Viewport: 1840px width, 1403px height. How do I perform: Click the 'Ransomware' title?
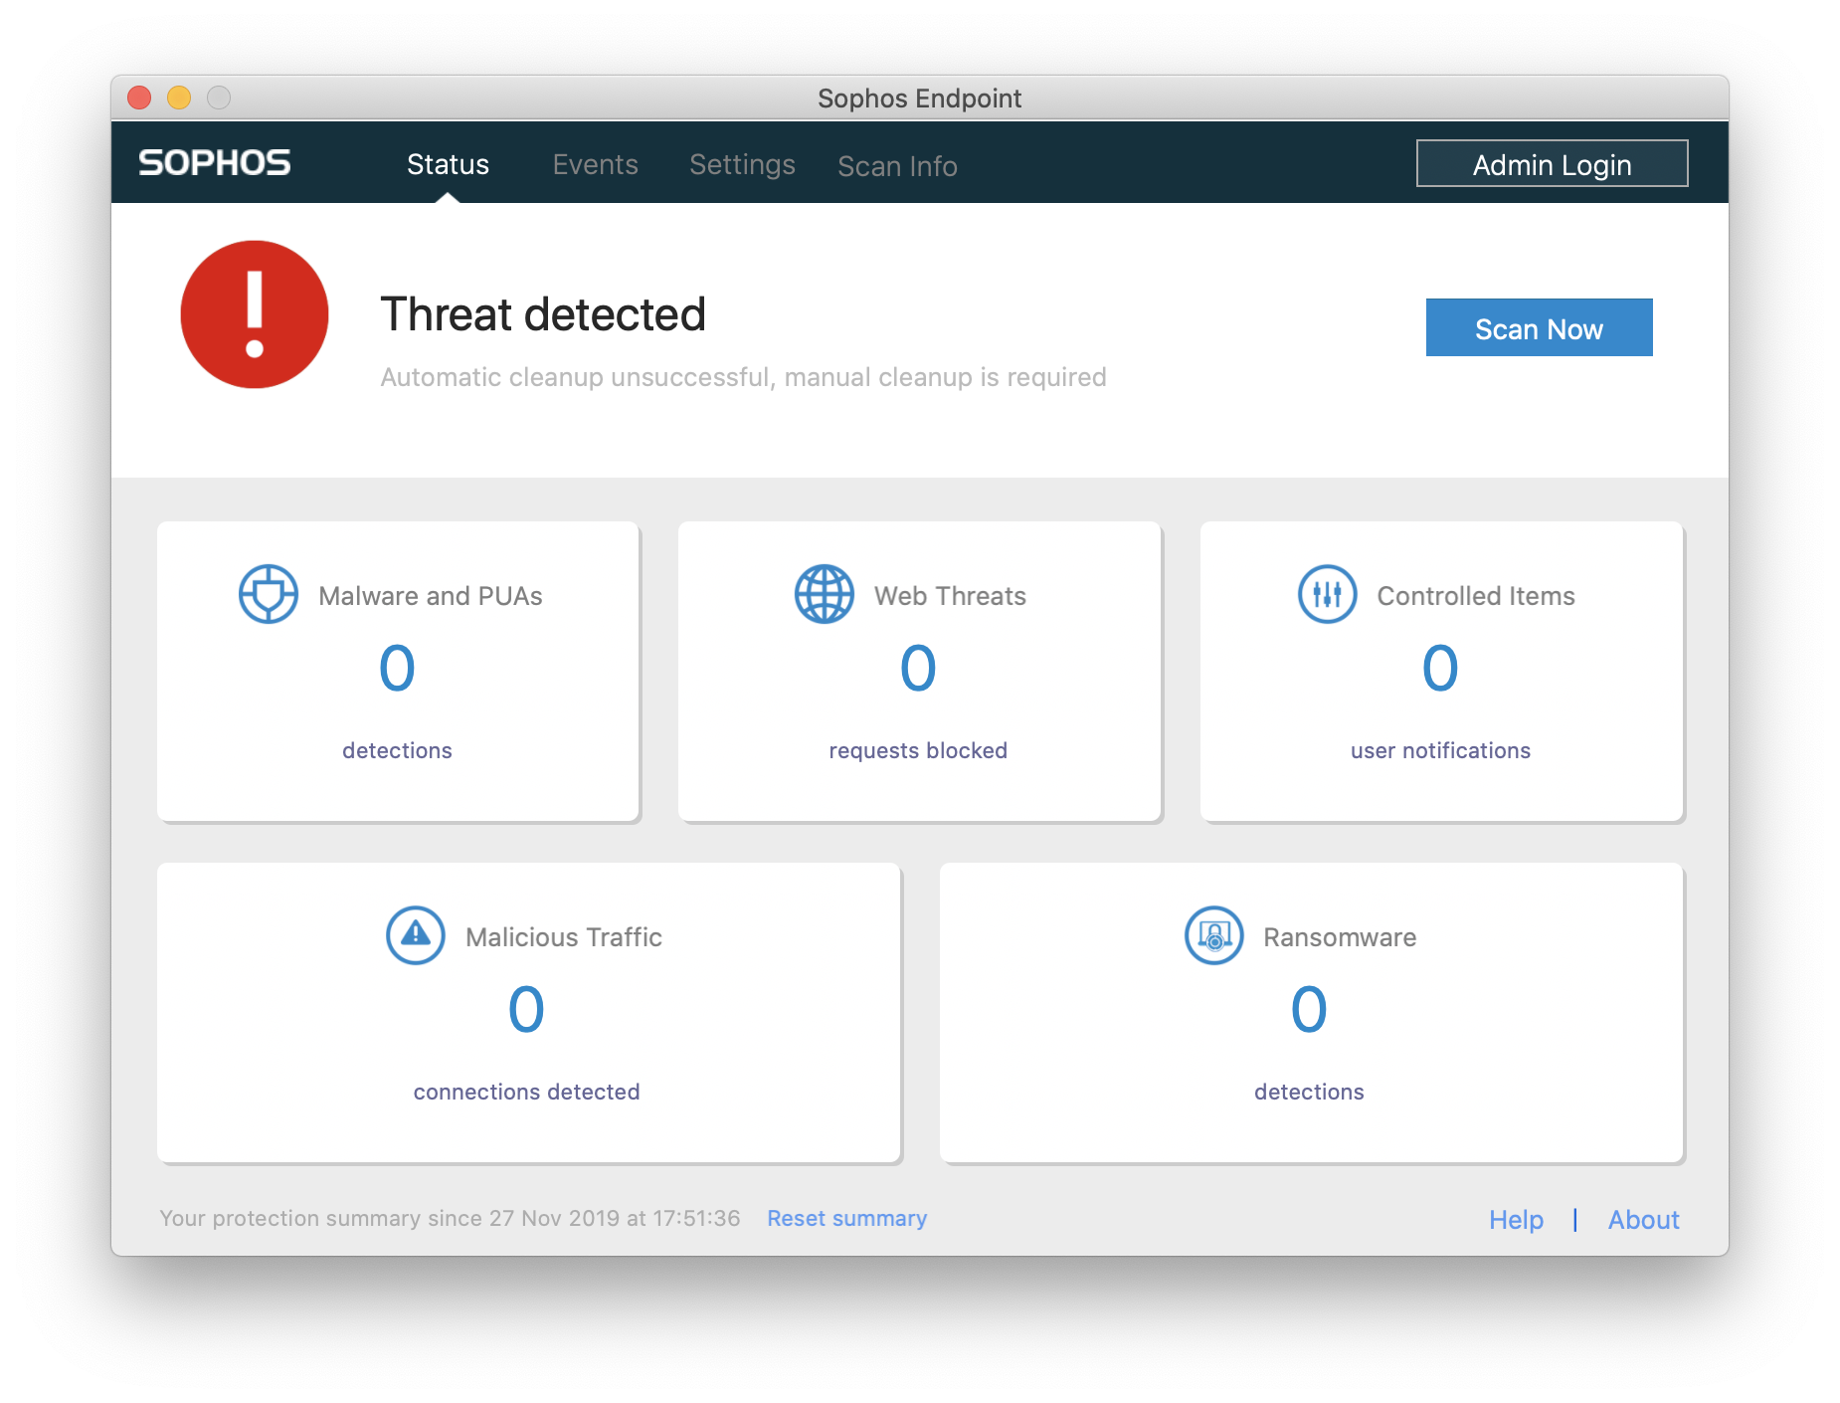(x=1341, y=937)
